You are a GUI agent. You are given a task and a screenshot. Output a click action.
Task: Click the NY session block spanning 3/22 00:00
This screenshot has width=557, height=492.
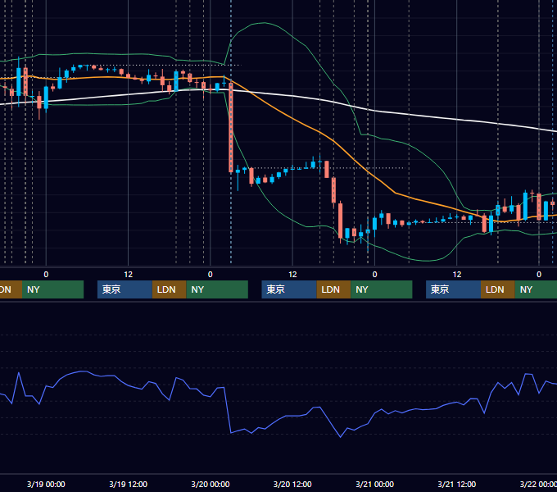click(x=536, y=289)
